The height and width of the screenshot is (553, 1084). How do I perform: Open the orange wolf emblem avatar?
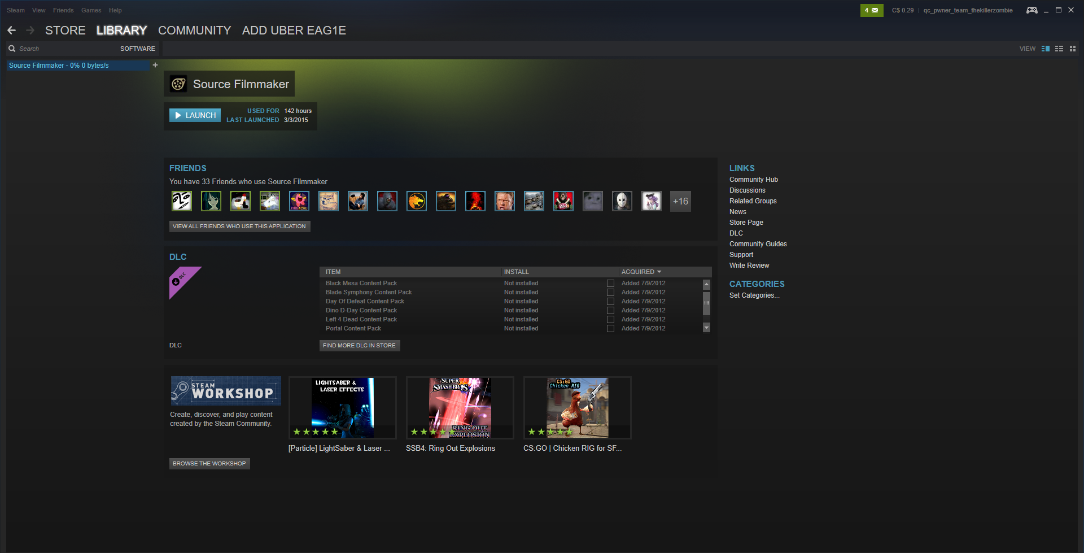pos(417,201)
